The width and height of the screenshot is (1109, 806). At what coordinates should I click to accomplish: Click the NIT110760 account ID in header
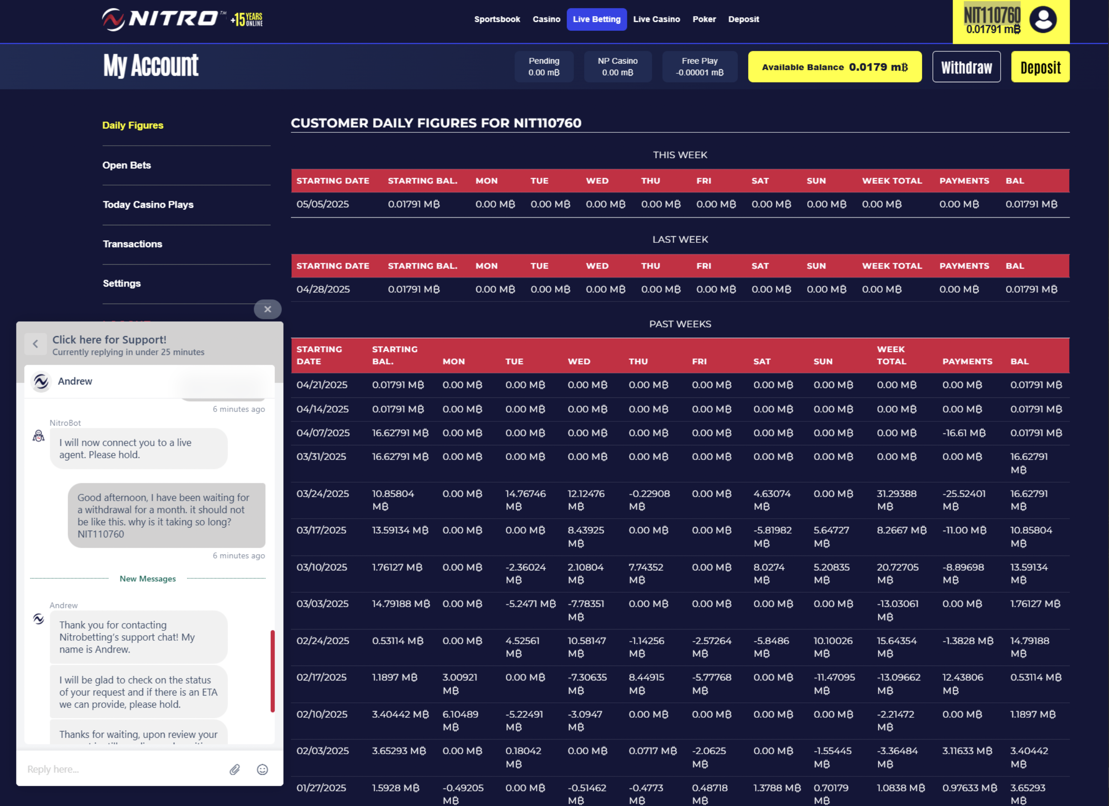[x=992, y=14]
